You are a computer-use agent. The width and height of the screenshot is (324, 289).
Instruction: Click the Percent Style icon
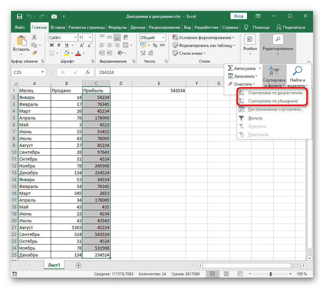[x=154, y=45]
